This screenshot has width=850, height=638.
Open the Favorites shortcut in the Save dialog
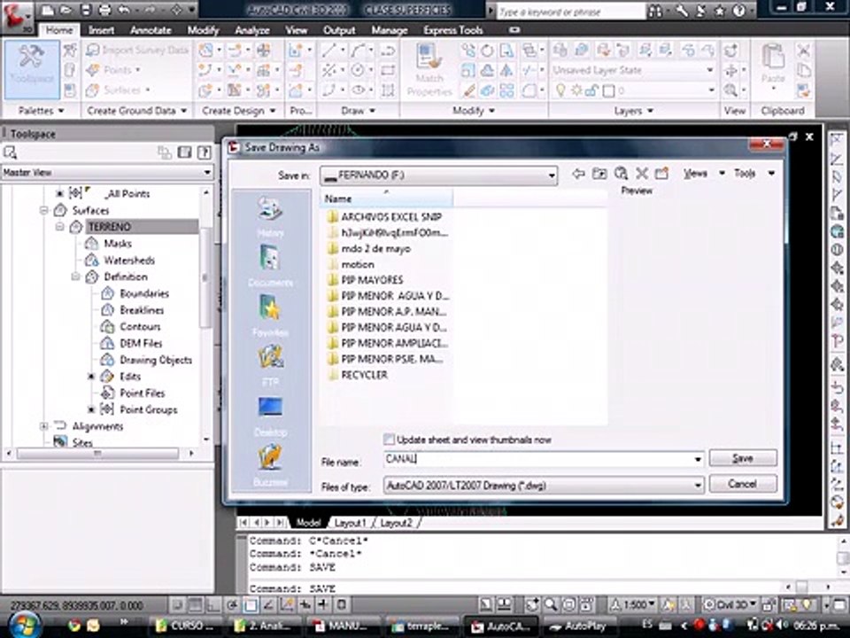click(x=270, y=315)
